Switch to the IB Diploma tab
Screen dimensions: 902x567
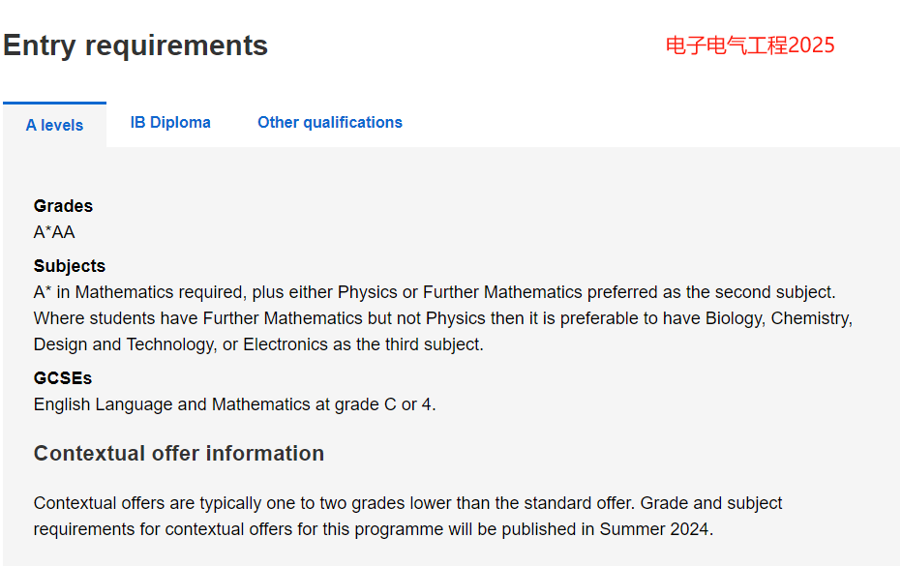170,123
